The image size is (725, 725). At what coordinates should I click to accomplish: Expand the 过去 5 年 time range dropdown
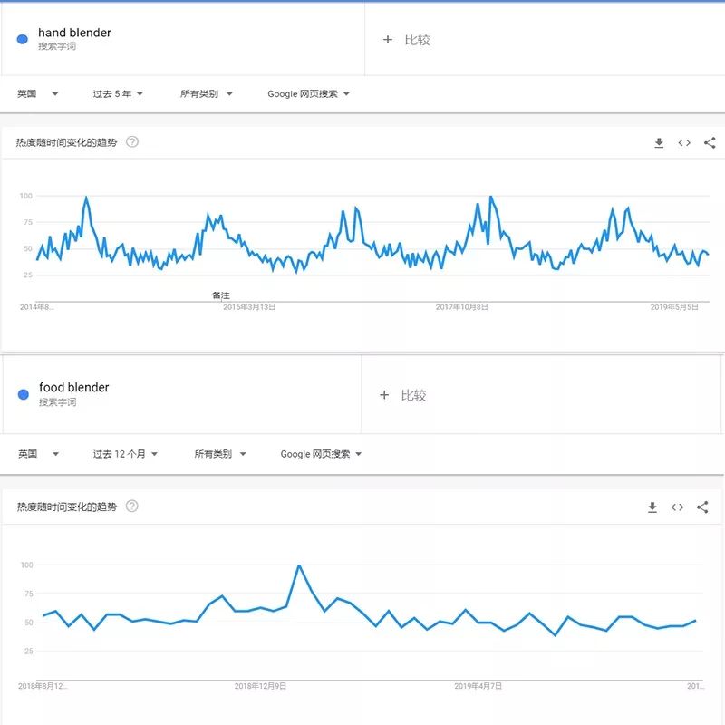(118, 93)
